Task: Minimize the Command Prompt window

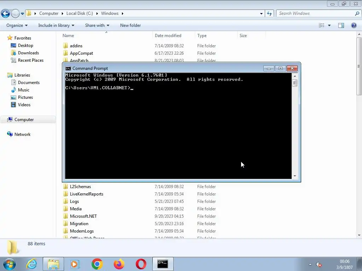Action: pyautogui.click(x=269, y=68)
